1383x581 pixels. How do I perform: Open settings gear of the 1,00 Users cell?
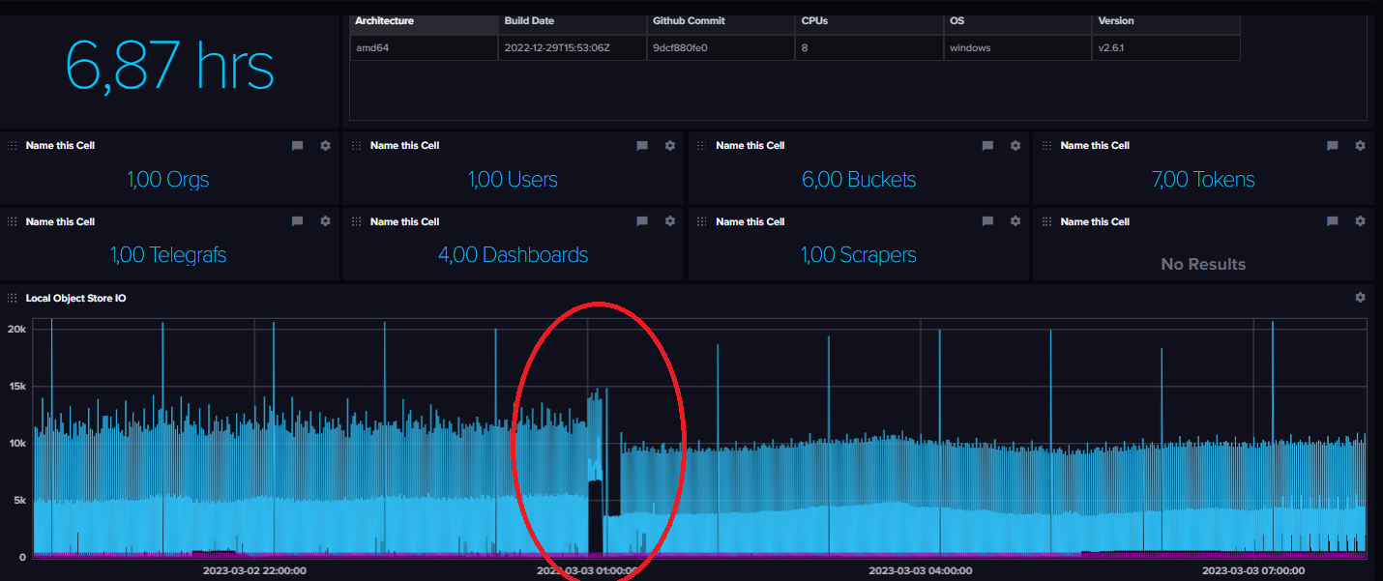pyautogui.click(x=669, y=146)
